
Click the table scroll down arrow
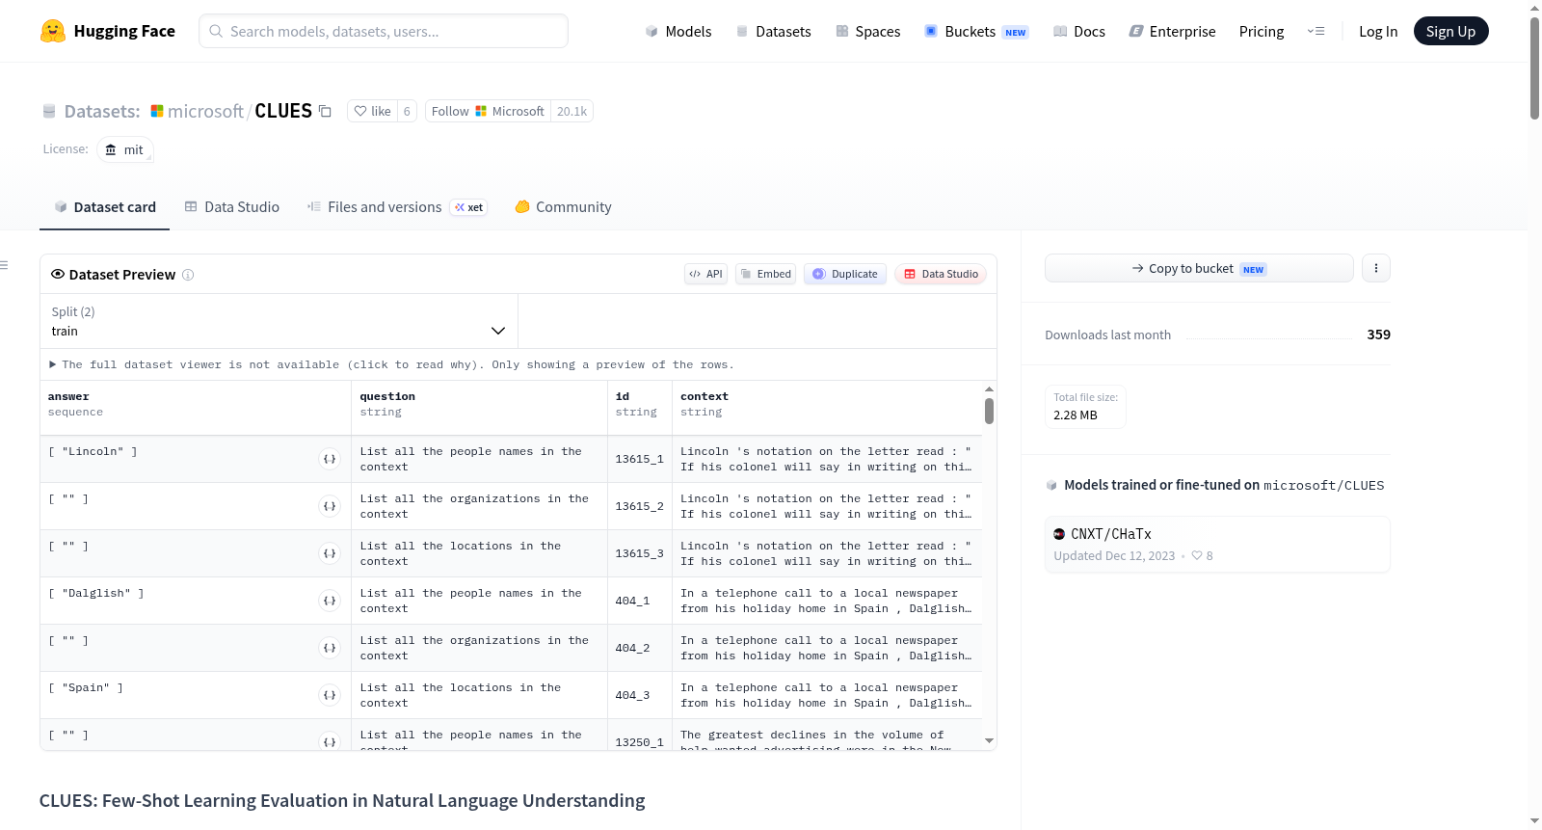point(989,741)
